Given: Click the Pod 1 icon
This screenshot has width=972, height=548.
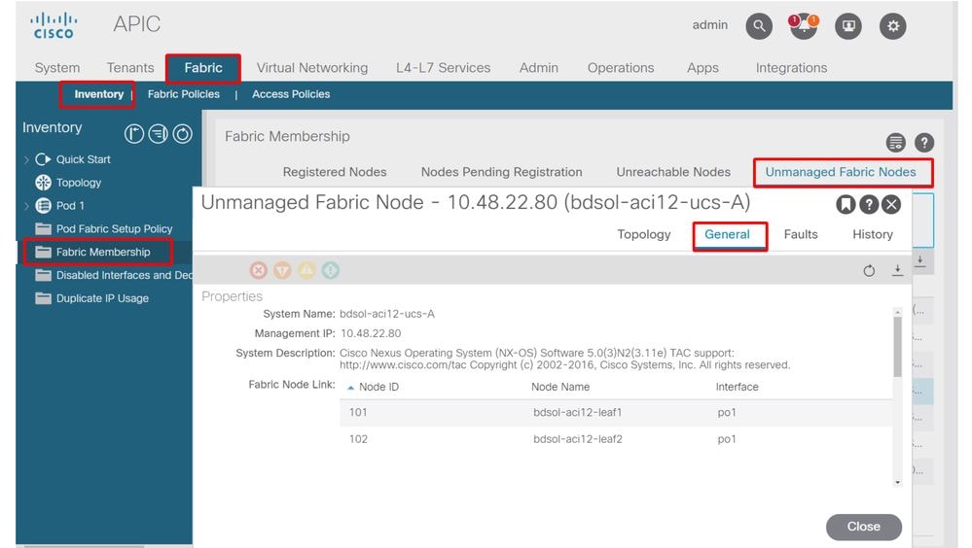Looking at the screenshot, I should [x=43, y=206].
